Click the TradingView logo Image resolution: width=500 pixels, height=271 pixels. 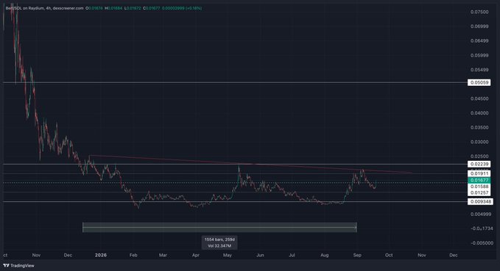[x=18, y=265]
